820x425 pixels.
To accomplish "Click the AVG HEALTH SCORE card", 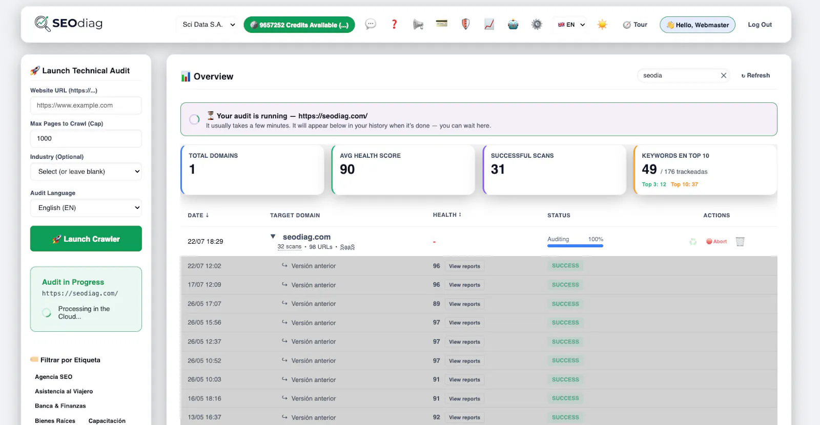I will click(403, 170).
